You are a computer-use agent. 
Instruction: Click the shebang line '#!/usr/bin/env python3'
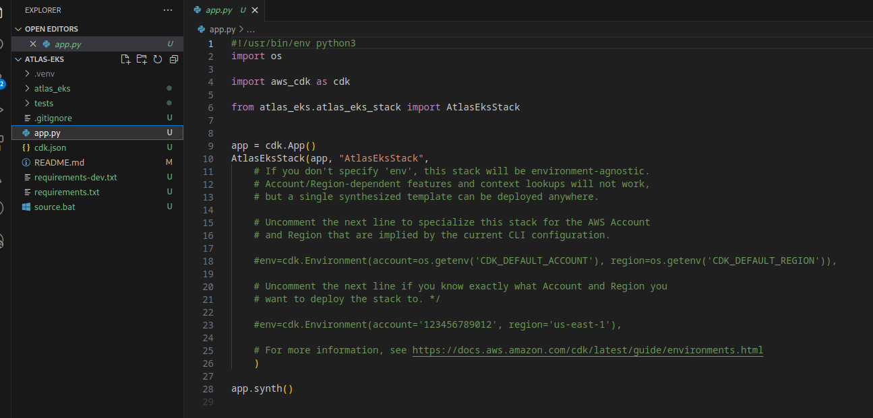(293, 43)
